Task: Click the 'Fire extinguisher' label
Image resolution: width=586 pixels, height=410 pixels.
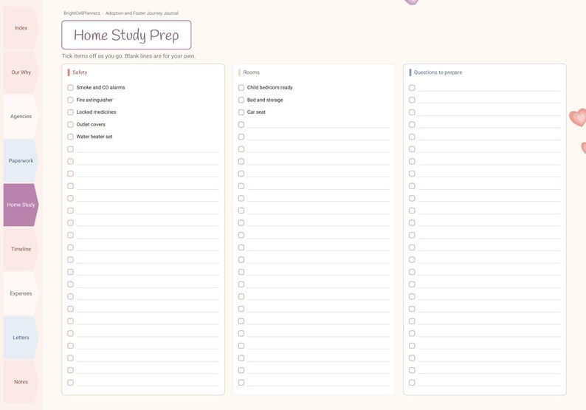Action: point(94,100)
